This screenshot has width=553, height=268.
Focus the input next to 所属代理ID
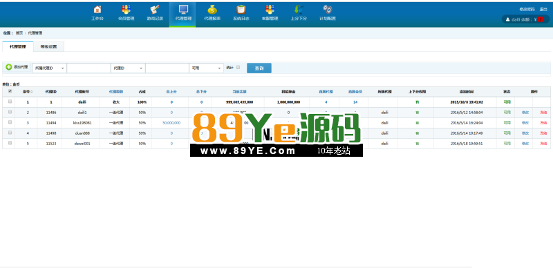click(x=88, y=68)
